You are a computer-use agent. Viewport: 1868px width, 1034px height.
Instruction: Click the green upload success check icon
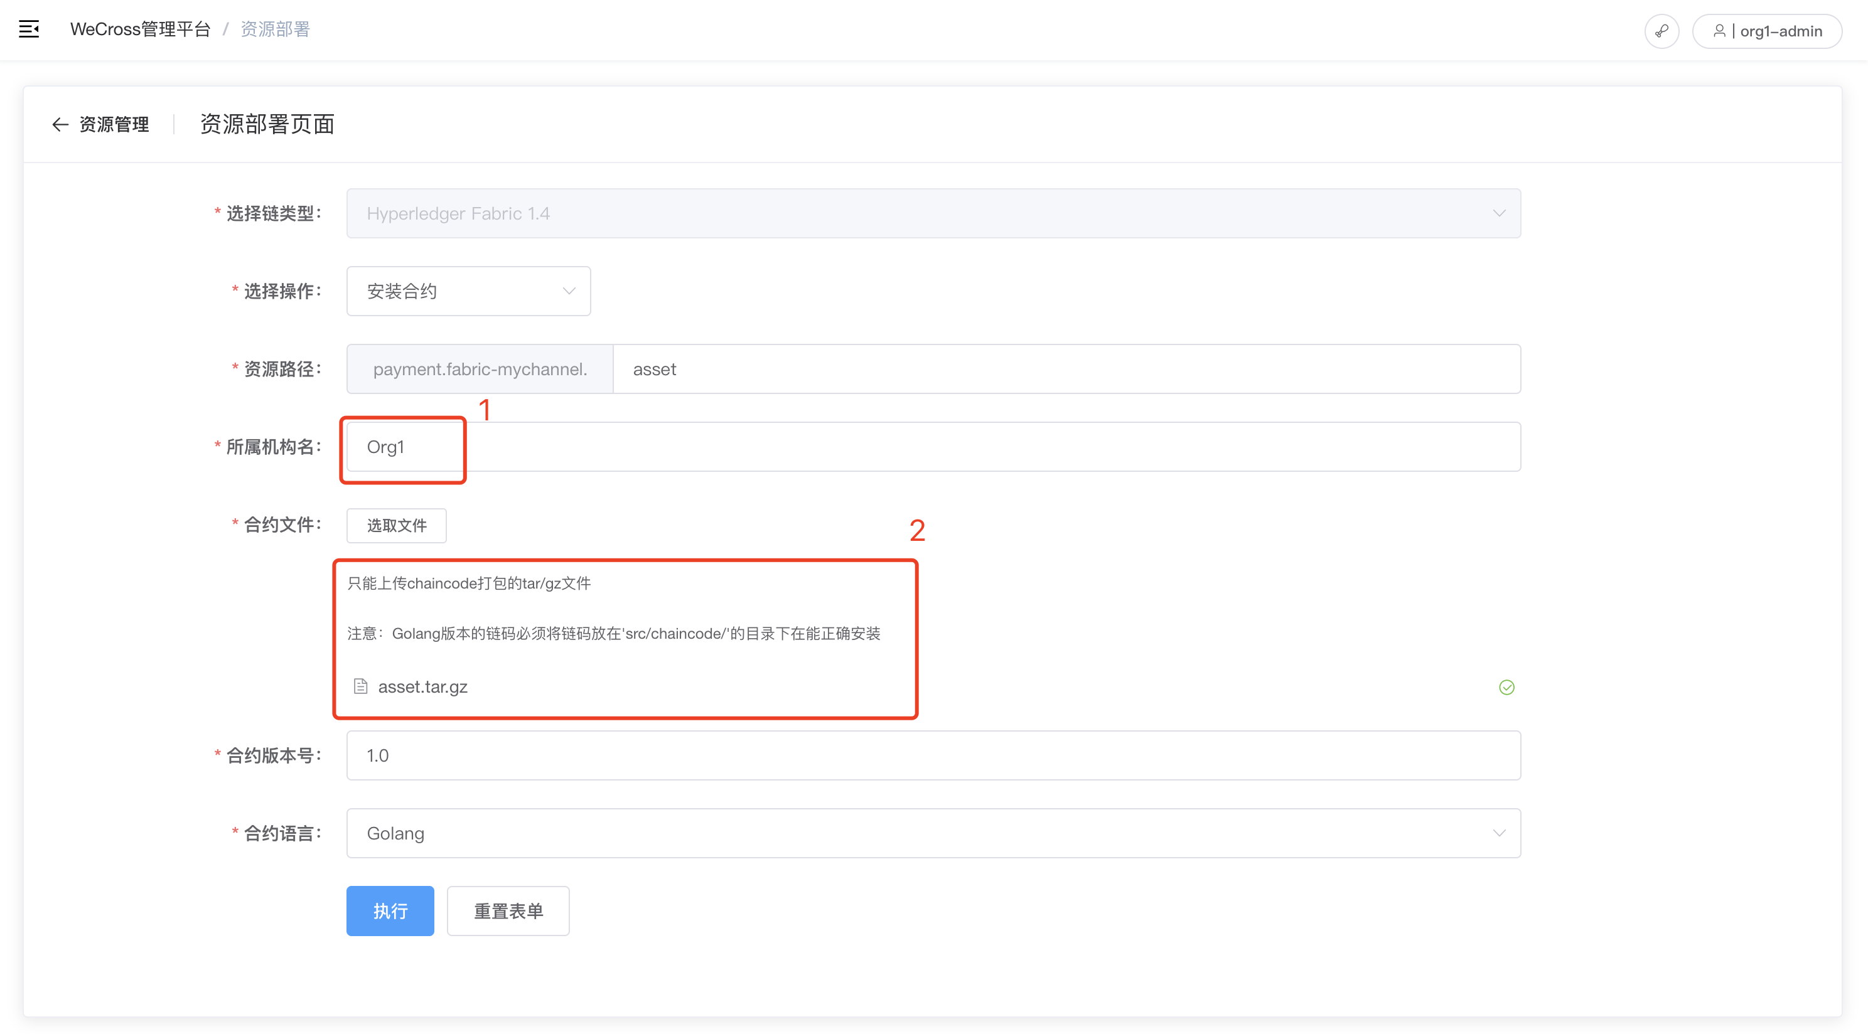pyautogui.click(x=1507, y=688)
